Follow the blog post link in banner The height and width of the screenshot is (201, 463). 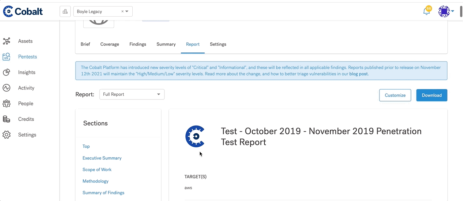359,74
